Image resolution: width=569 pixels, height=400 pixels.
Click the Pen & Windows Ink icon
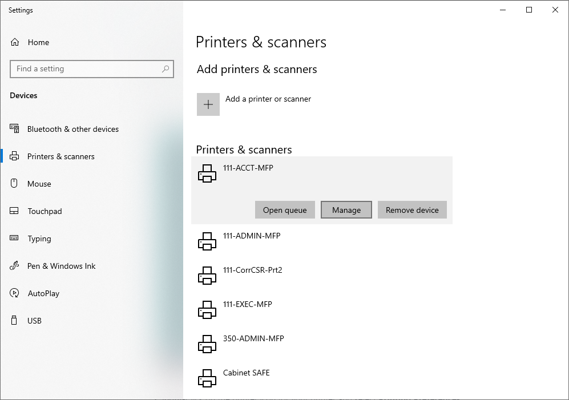pyautogui.click(x=14, y=266)
